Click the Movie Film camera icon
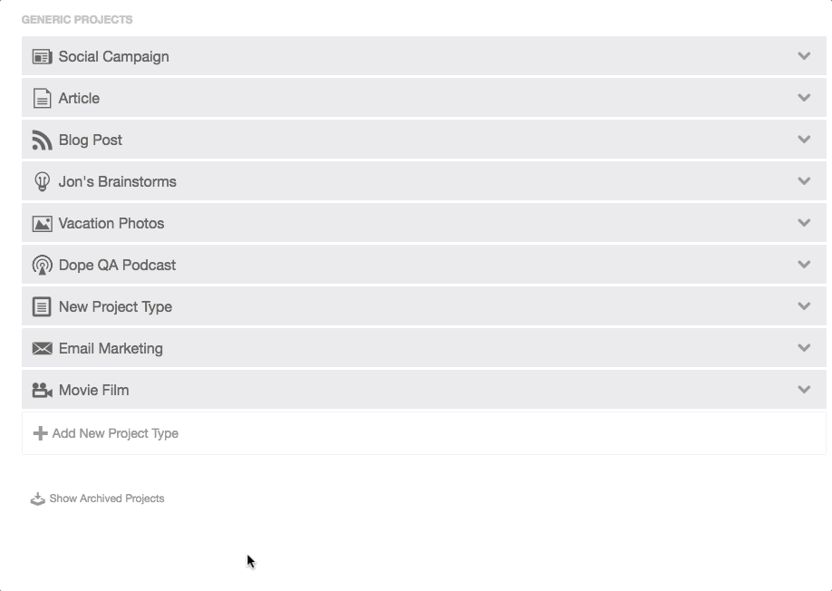832x591 pixels. 42,390
